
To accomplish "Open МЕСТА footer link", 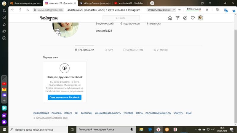I will (139, 113).
